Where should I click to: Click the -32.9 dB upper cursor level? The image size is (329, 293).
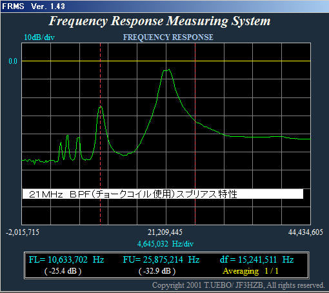(x=157, y=271)
